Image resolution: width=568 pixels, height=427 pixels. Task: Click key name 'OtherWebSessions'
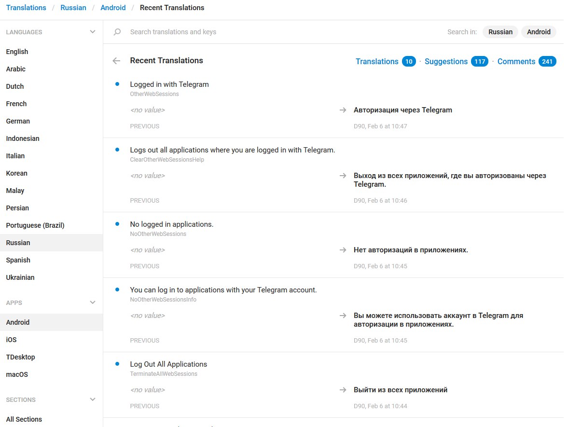(x=154, y=94)
